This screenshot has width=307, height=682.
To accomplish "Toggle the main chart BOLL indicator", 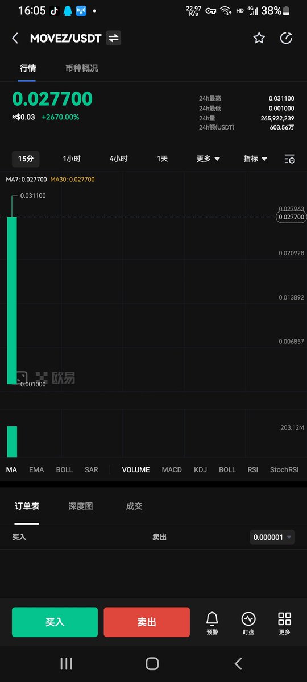I will 64,470.
